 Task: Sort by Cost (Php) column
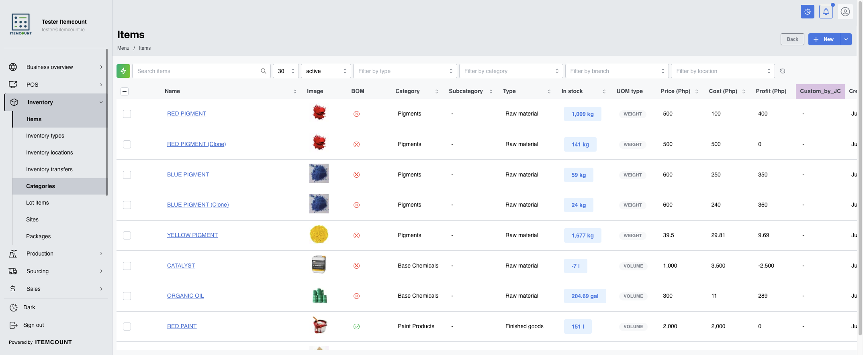pos(744,91)
